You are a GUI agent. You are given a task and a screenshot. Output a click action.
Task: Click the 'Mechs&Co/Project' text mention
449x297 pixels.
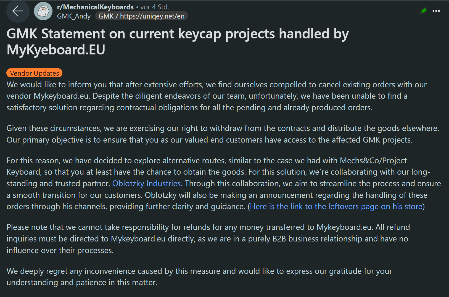coord(373,161)
